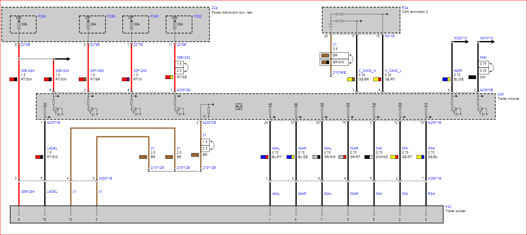Click the F240 30A fuse symbol
527x235 pixels.
pyautogui.click(x=131, y=24)
